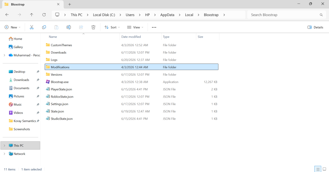Click the Bloxstrap.exe application icon

click(x=48, y=82)
